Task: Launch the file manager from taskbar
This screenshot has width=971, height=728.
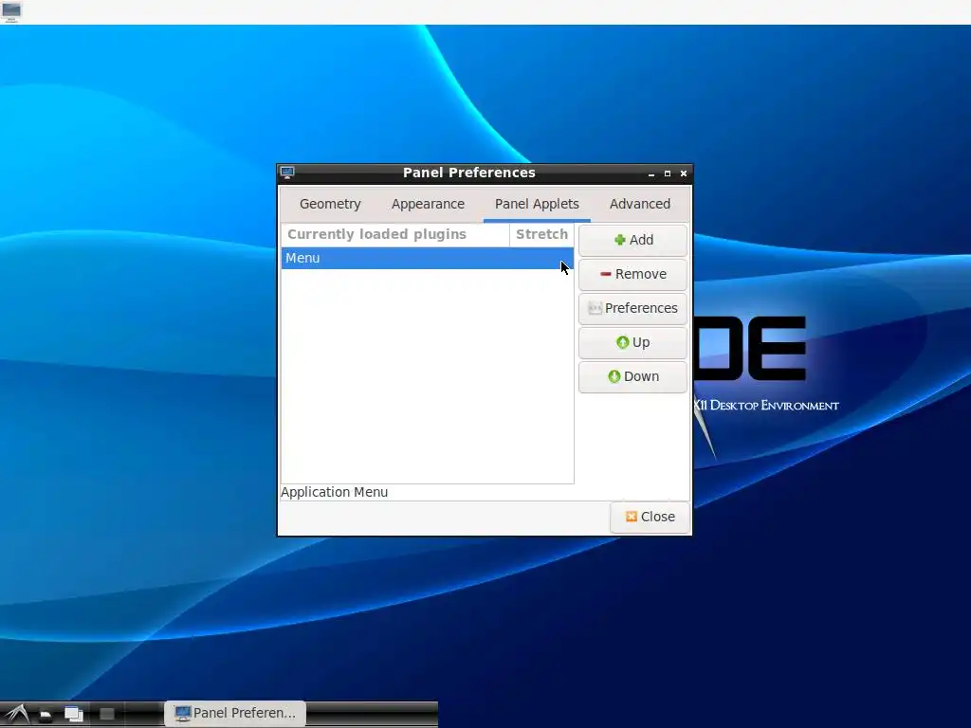Action: pyautogui.click(x=46, y=715)
